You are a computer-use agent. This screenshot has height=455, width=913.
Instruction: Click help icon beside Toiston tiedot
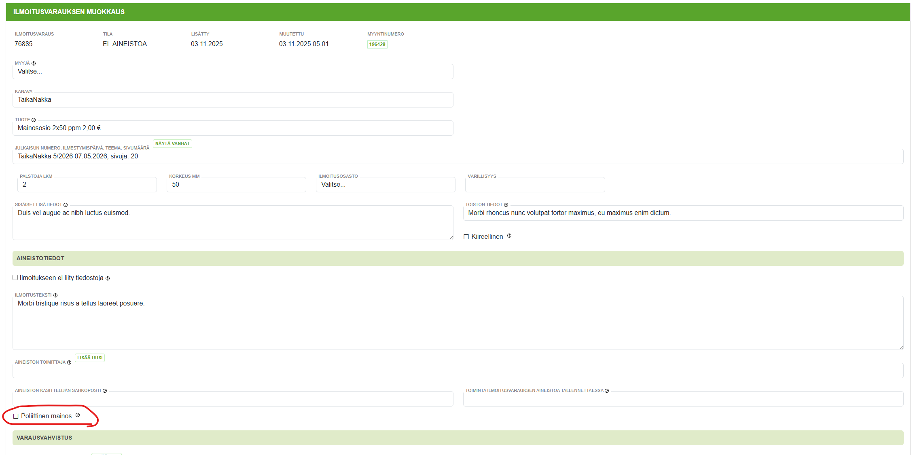506,205
